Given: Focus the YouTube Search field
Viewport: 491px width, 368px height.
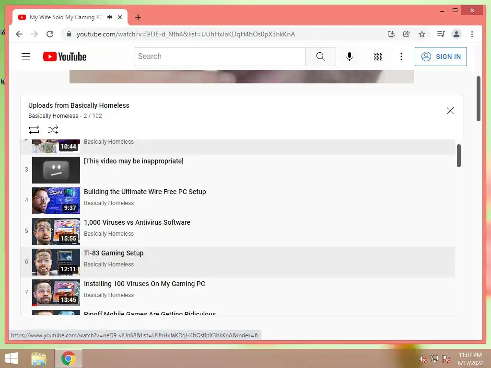Looking at the screenshot, I should click(220, 57).
